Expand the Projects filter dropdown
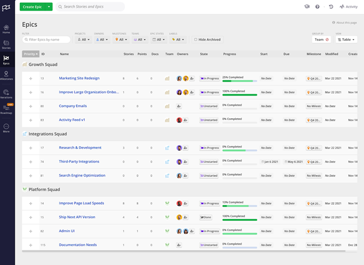 (83, 40)
